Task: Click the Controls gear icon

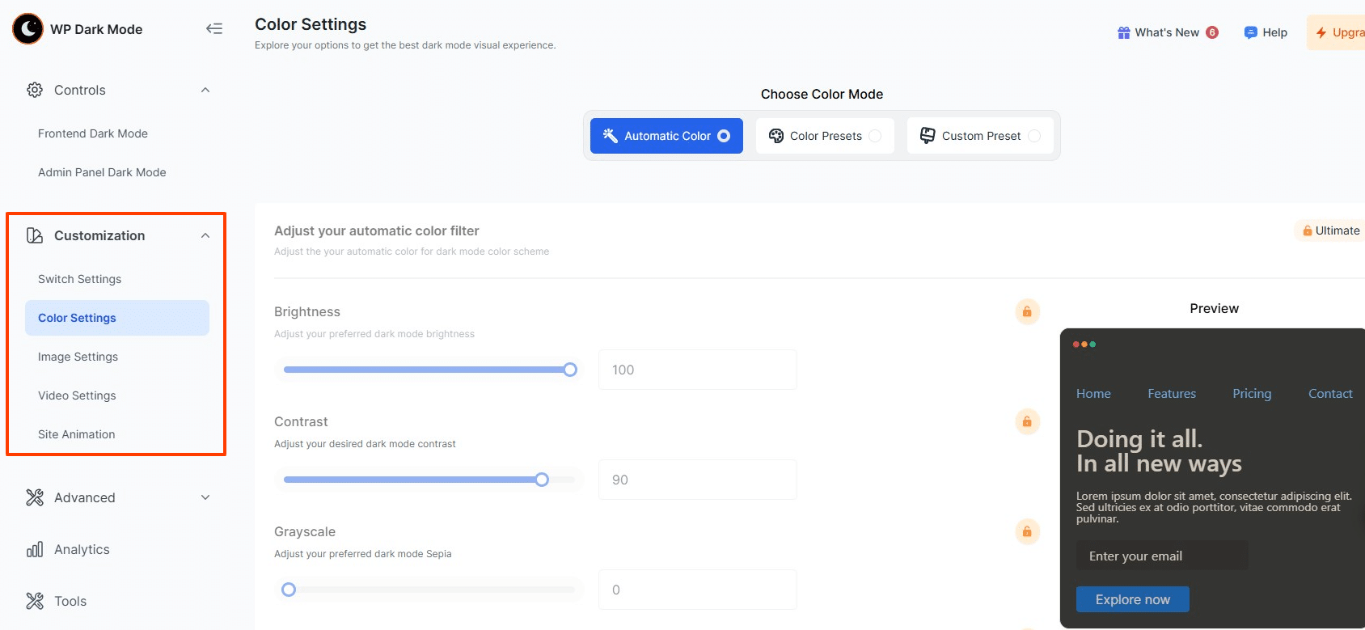Action: (x=35, y=90)
